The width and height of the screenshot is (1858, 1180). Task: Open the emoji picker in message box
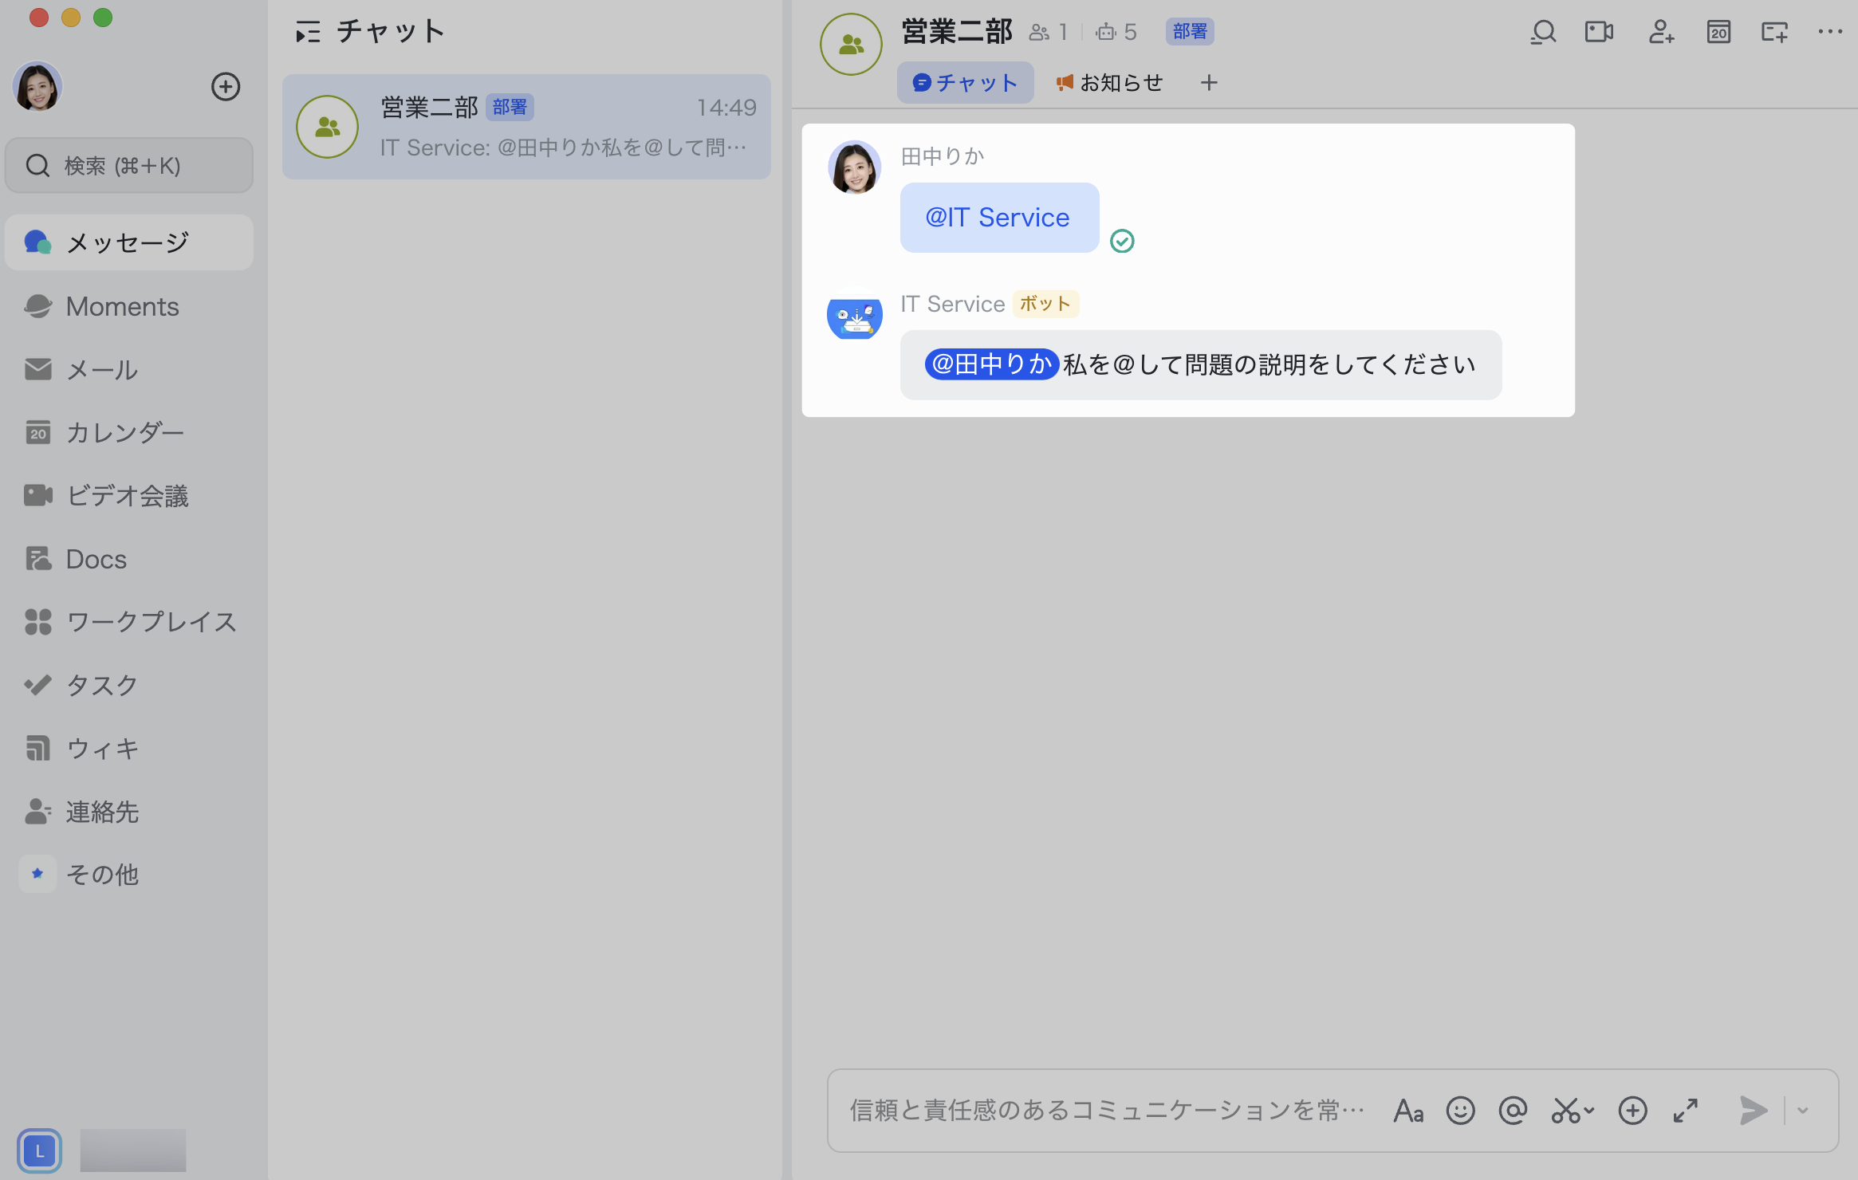pyautogui.click(x=1460, y=1110)
